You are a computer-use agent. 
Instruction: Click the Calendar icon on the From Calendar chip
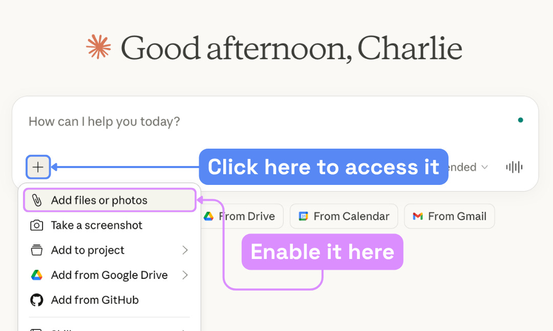click(x=303, y=216)
